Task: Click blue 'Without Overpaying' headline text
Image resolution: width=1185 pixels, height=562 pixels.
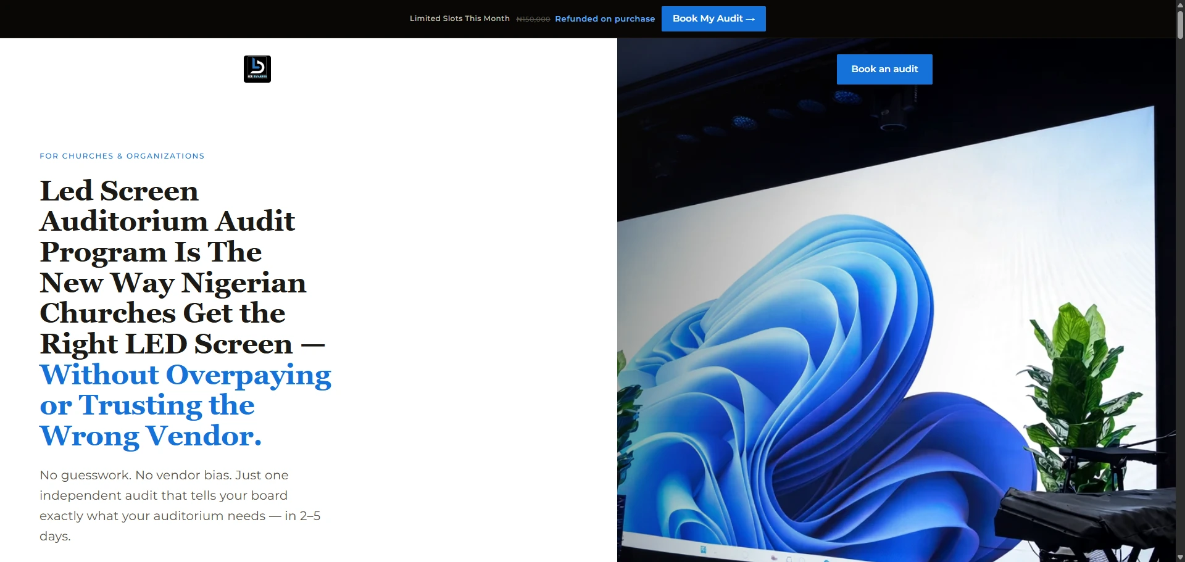Action: click(x=185, y=374)
